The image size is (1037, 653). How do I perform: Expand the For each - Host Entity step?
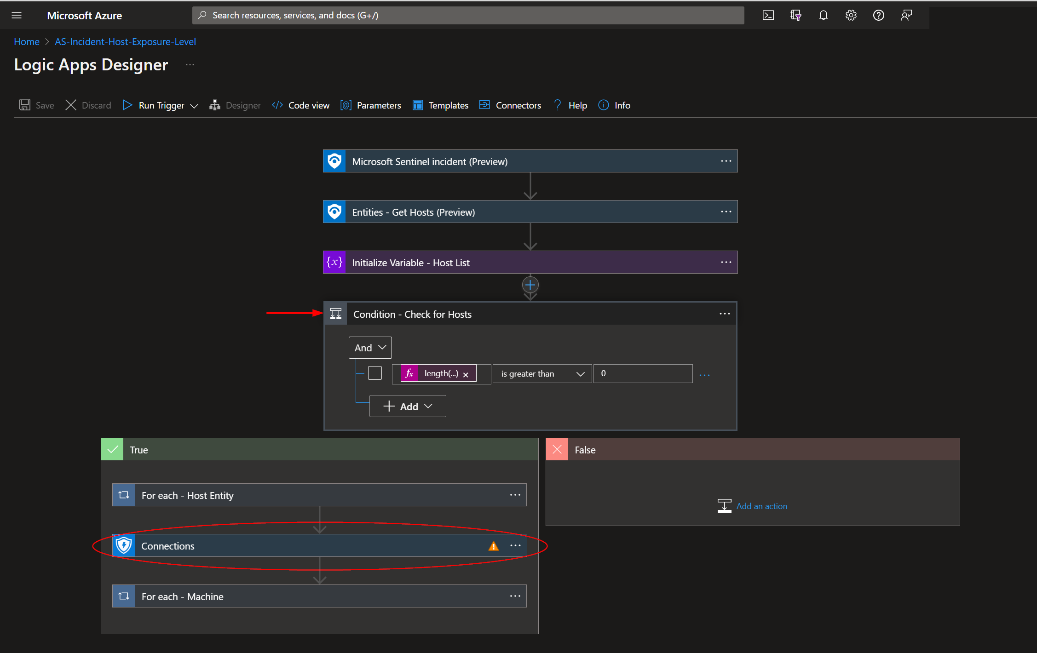(319, 495)
